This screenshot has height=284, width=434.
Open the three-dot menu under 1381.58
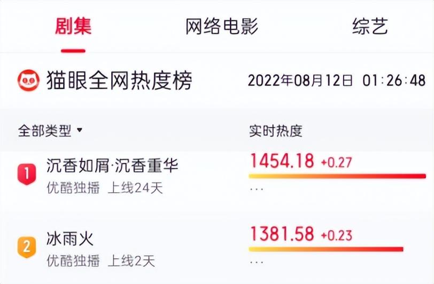pos(257,262)
